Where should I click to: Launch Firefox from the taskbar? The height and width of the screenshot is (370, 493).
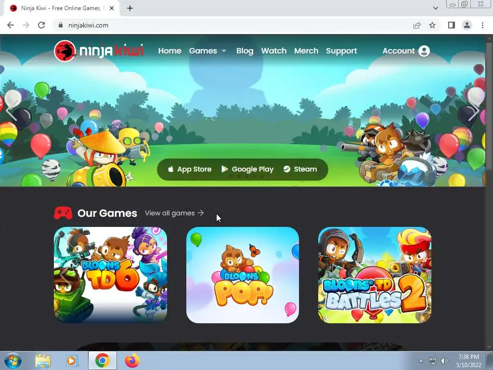pos(132,361)
